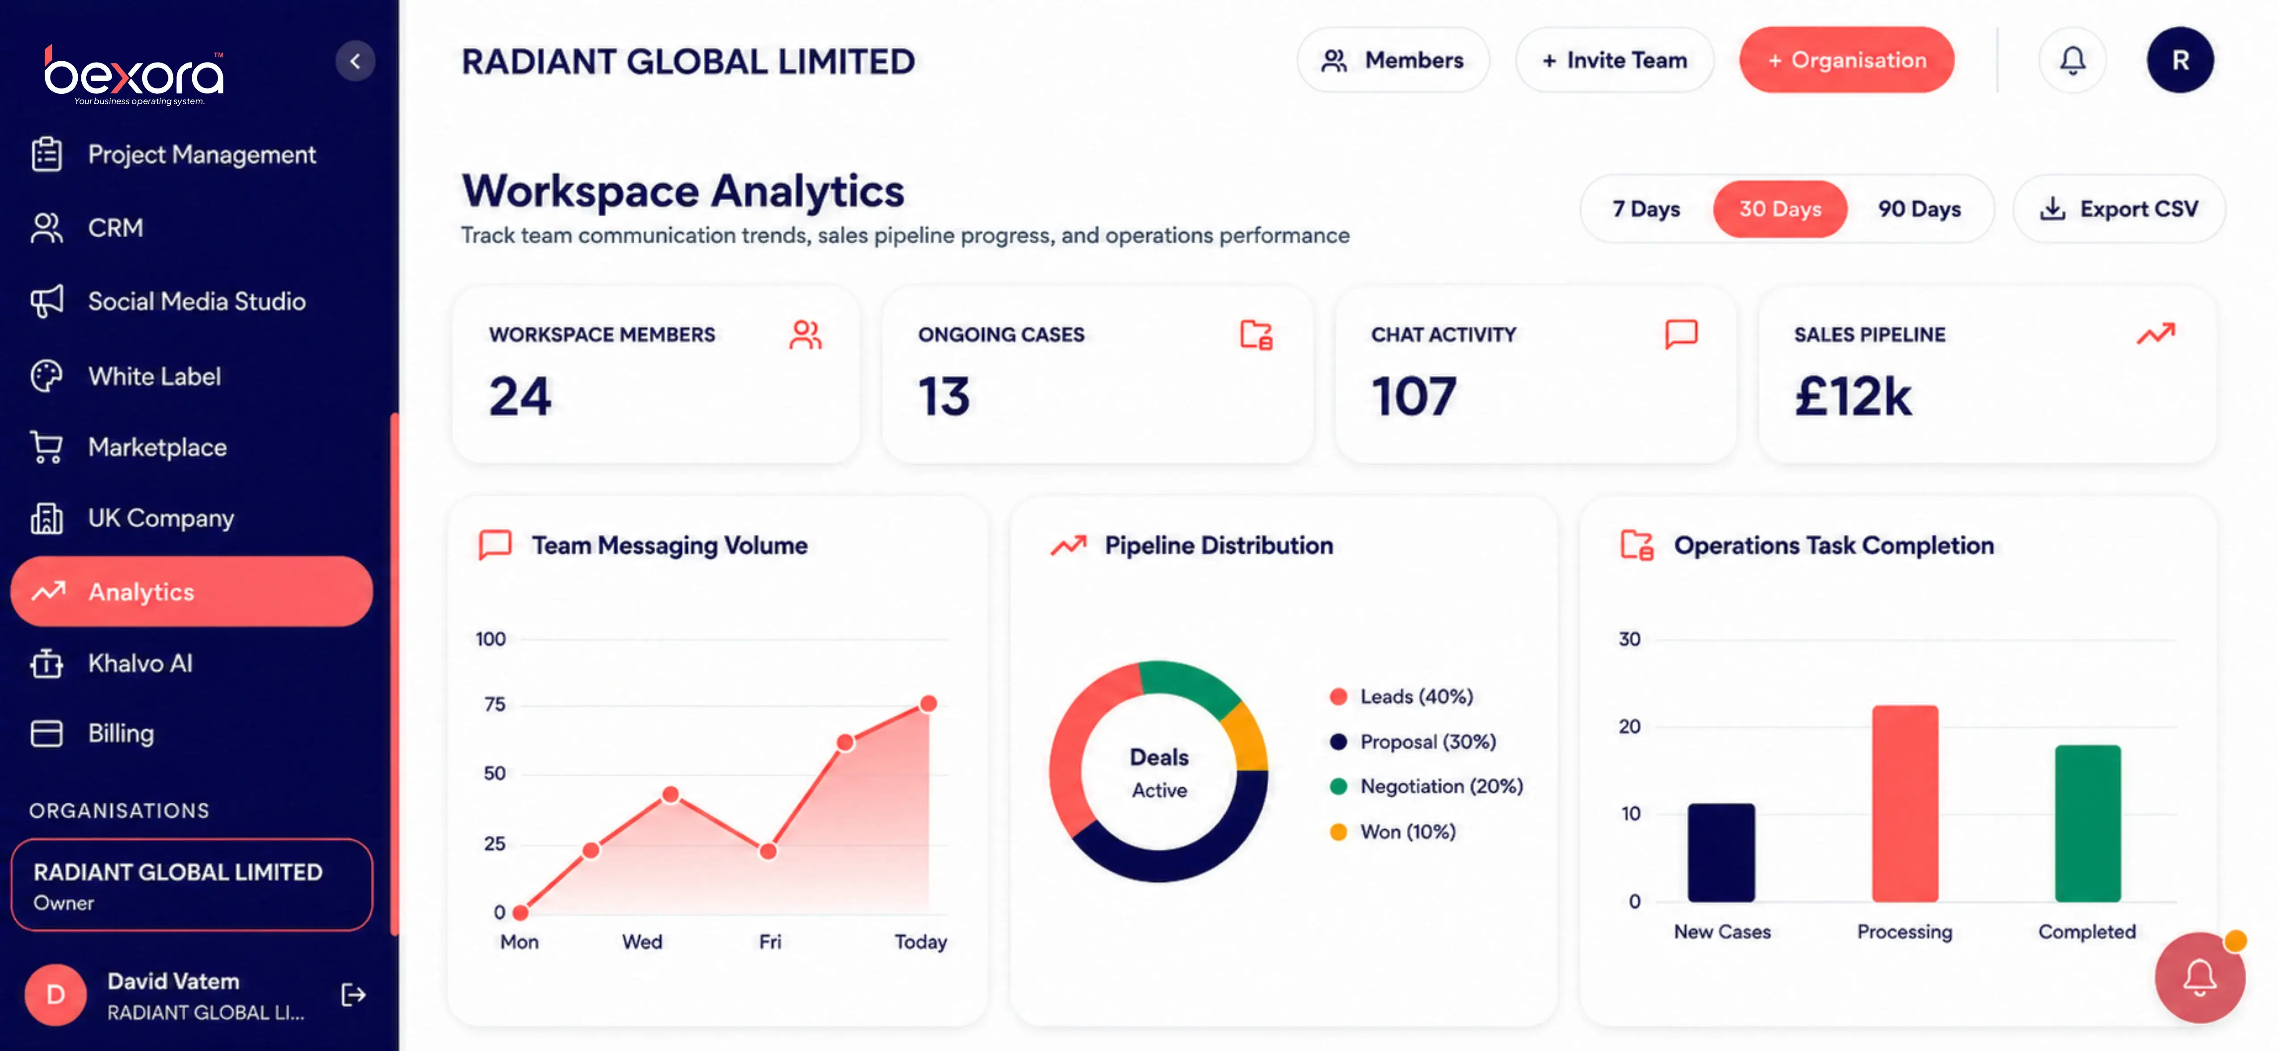
Task: Open the UK Company page
Action: [x=191, y=518]
